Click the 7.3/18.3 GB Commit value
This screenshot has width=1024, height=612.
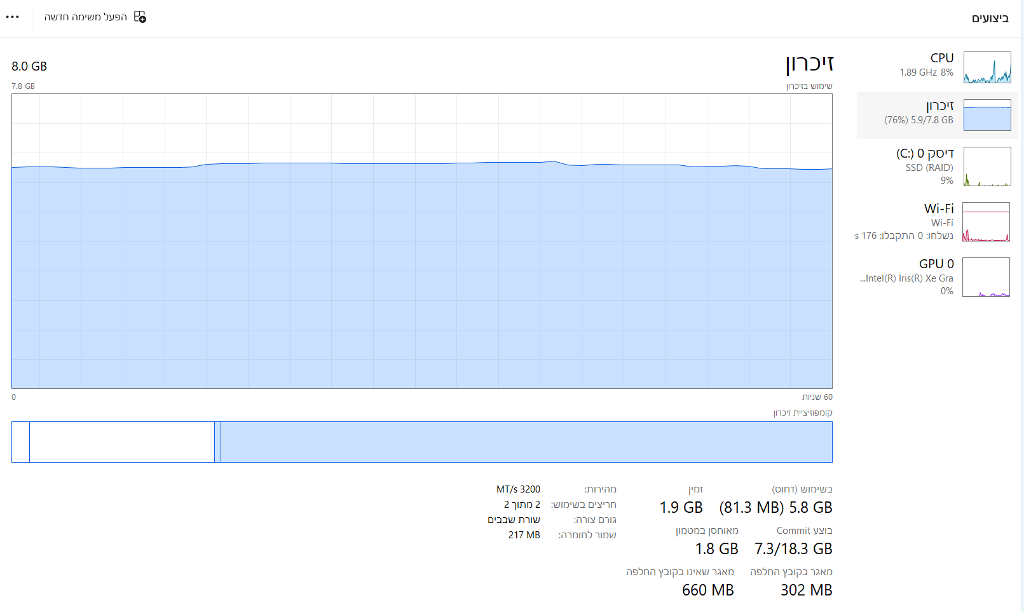(x=793, y=548)
